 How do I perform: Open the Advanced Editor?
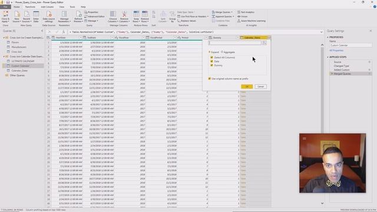pyautogui.click(x=94, y=16)
